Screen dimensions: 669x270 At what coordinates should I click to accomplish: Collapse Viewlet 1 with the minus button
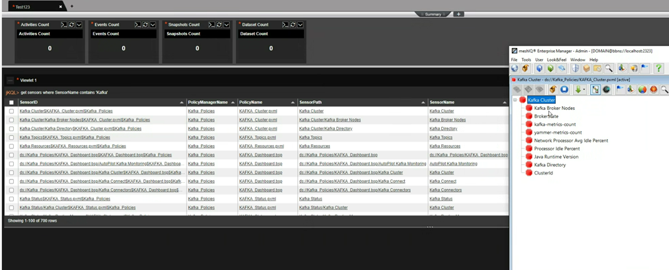click(x=11, y=80)
